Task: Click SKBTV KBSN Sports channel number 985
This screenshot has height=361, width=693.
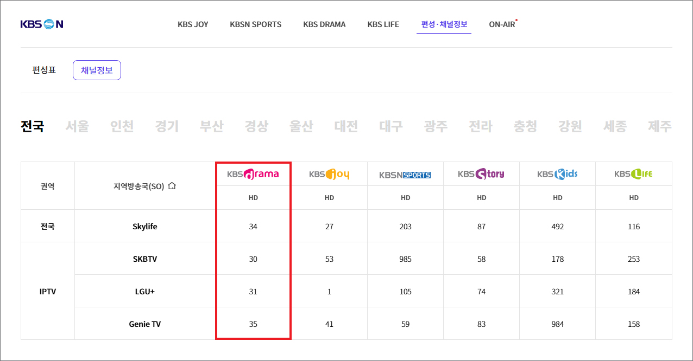Action: pos(405,259)
